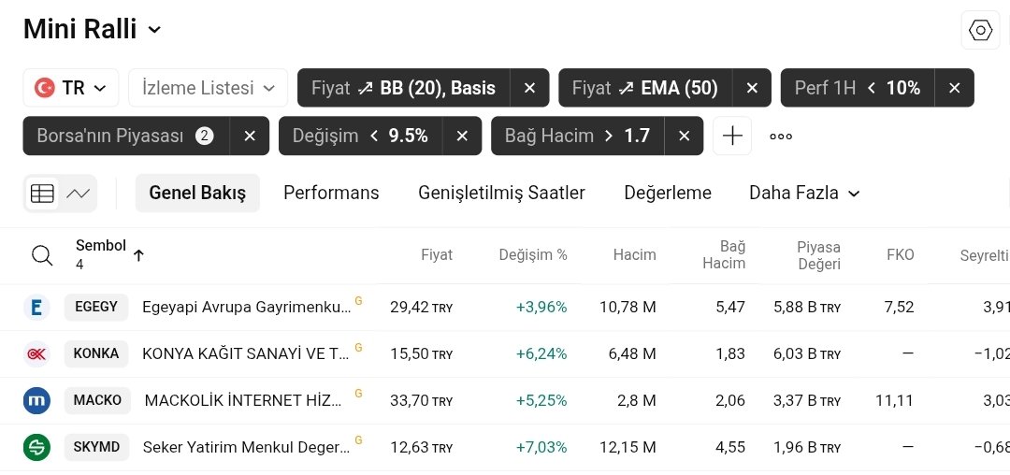Viewport: 1010px width, 475px height.
Task: Expand the Daha Fazla tab menu
Action: 803,194
